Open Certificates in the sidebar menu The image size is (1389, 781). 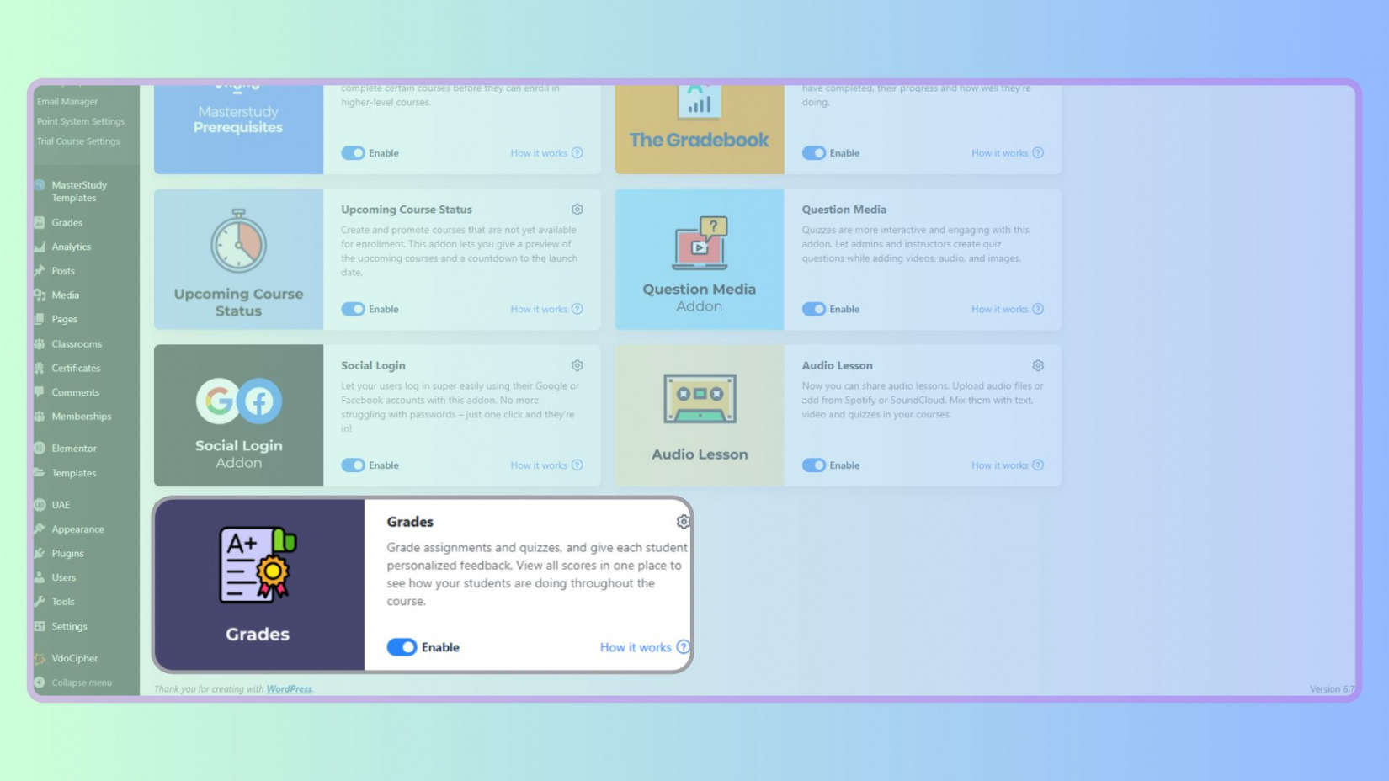[x=76, y=368]
